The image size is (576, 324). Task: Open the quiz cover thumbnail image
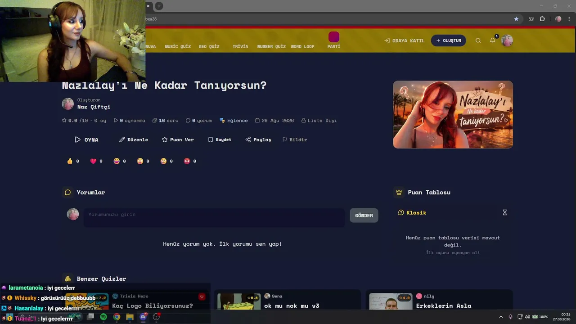(x=453, y=114)
